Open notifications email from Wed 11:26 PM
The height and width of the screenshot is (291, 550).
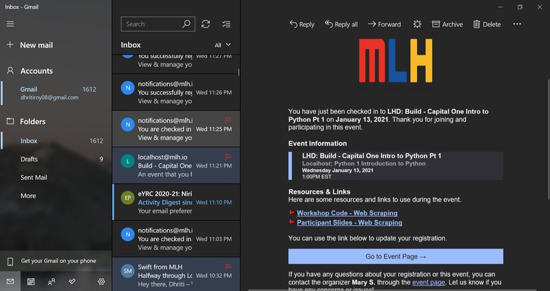(x=176, y=93)
